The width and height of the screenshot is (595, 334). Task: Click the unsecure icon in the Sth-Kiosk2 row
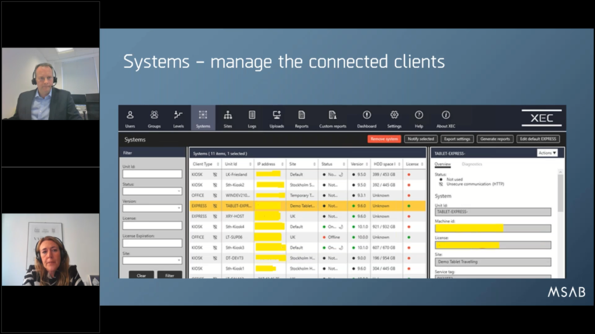pos(215,185)
